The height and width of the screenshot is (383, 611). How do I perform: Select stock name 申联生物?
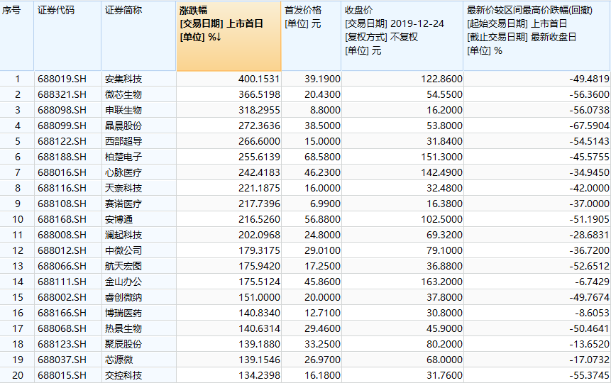[123, 110]
